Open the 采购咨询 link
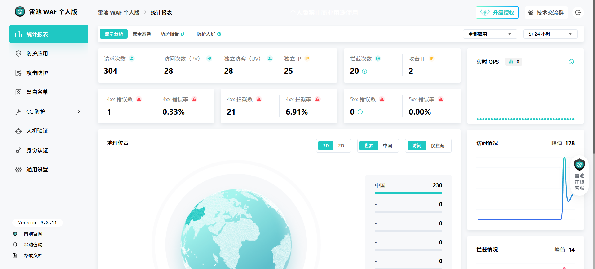Image resolution: width=595 pixels, height=269 pixels. [33, 245]
